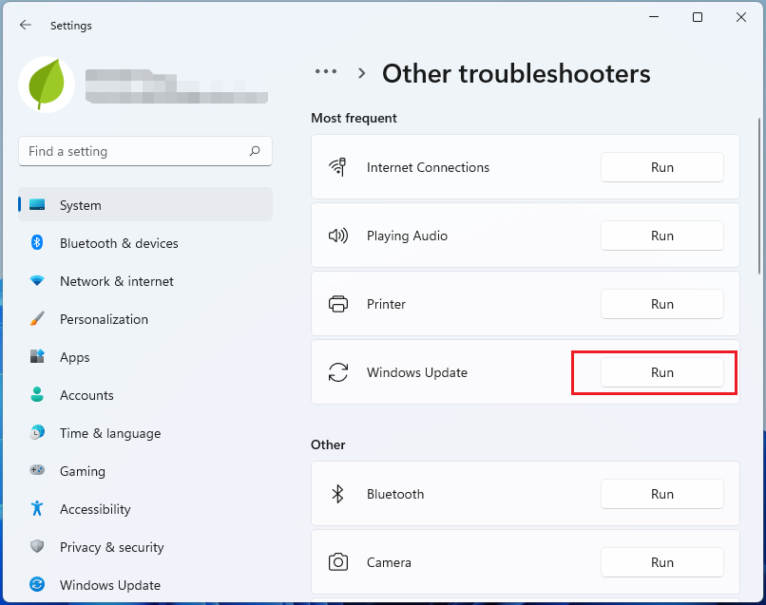This screenshot has width=766, height=605.
Task: Close the Settings window
Action: [x=741, y=17]
